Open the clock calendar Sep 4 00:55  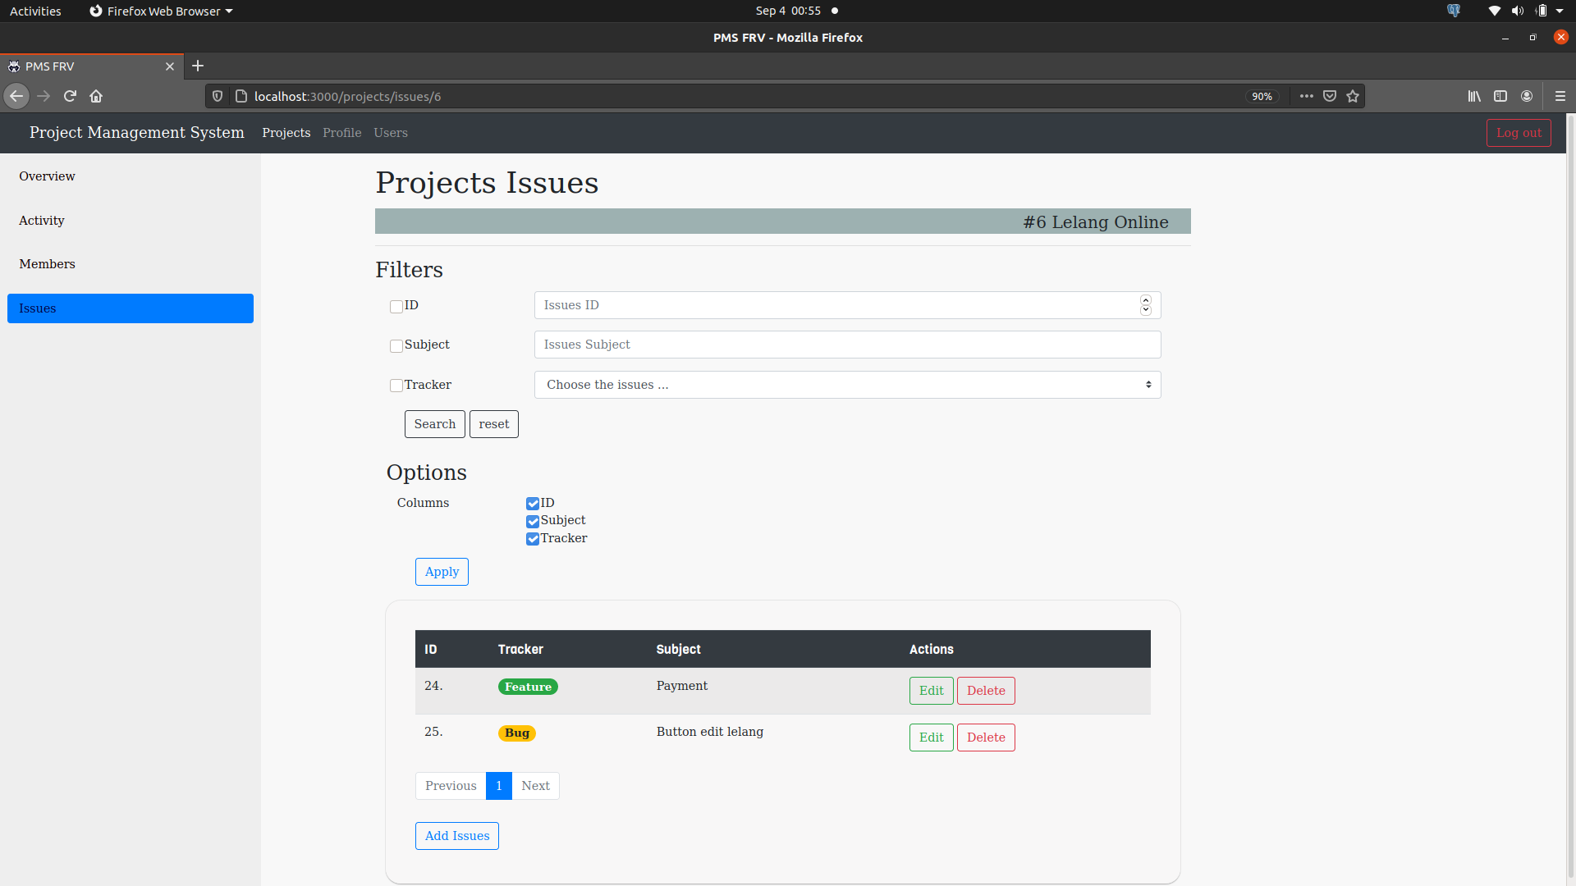(788, 11)
